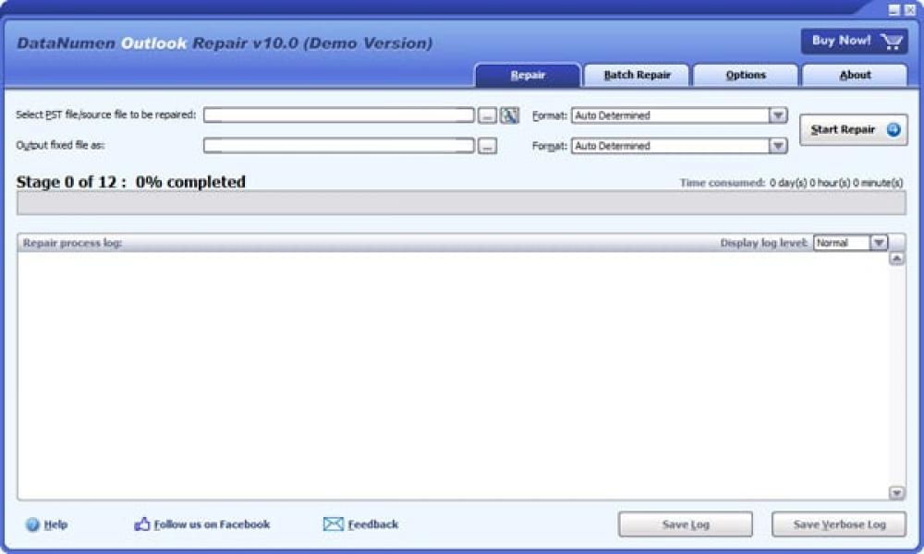This screenshot has width=924, height=554.
Task: Open the Format dropdown for the output file
Action: tap(777, 145)
